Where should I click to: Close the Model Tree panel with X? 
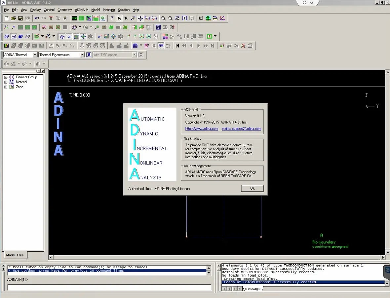click(x=43, y=71)
